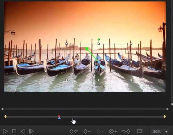Click the bottom-center crop box handle

(99, 80)
